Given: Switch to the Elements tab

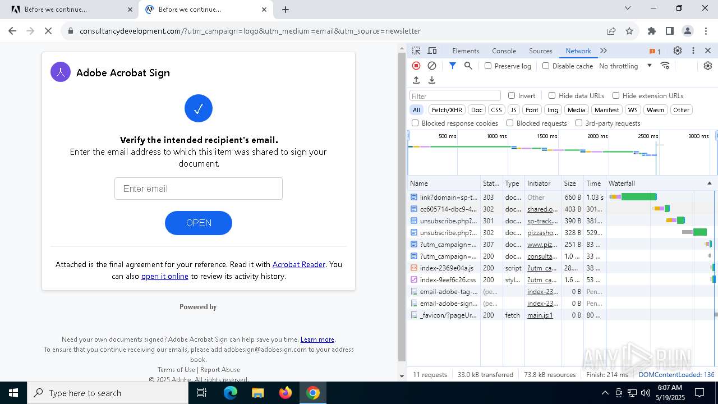Looking at the screenshot, I should tap(466, 50).
